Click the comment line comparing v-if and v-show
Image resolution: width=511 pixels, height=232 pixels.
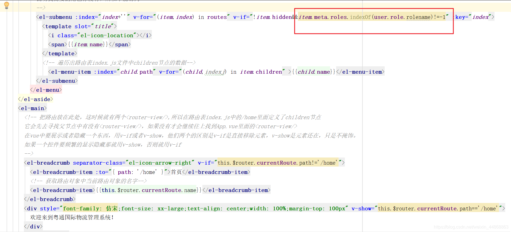click(191, 135)
